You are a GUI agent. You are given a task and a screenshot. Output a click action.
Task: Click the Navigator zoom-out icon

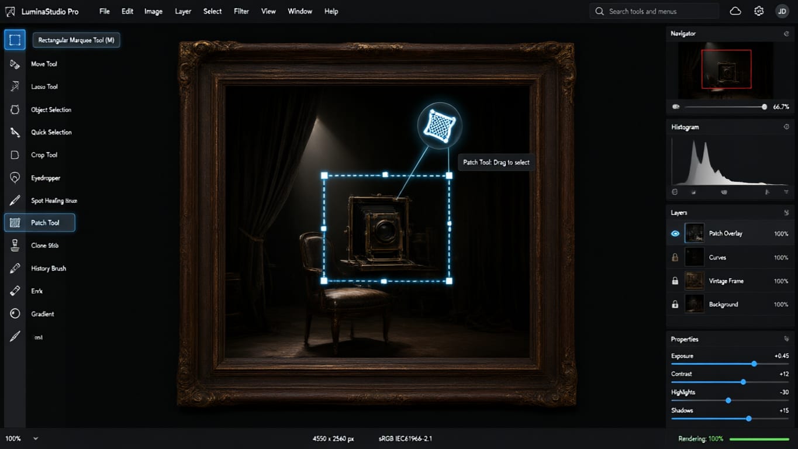[676, 107]
